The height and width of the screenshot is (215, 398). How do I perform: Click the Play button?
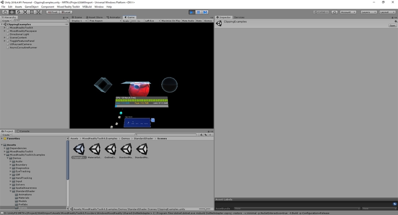(192, 12)
